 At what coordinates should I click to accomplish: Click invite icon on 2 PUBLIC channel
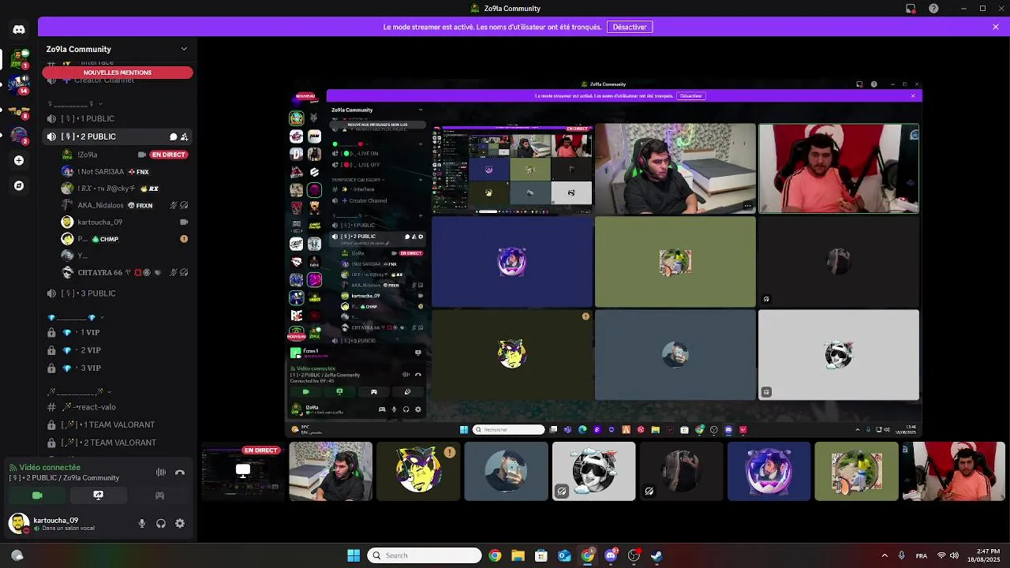point(185,136)
